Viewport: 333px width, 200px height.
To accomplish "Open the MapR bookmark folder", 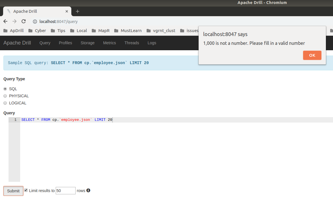I will pos(101,31).
